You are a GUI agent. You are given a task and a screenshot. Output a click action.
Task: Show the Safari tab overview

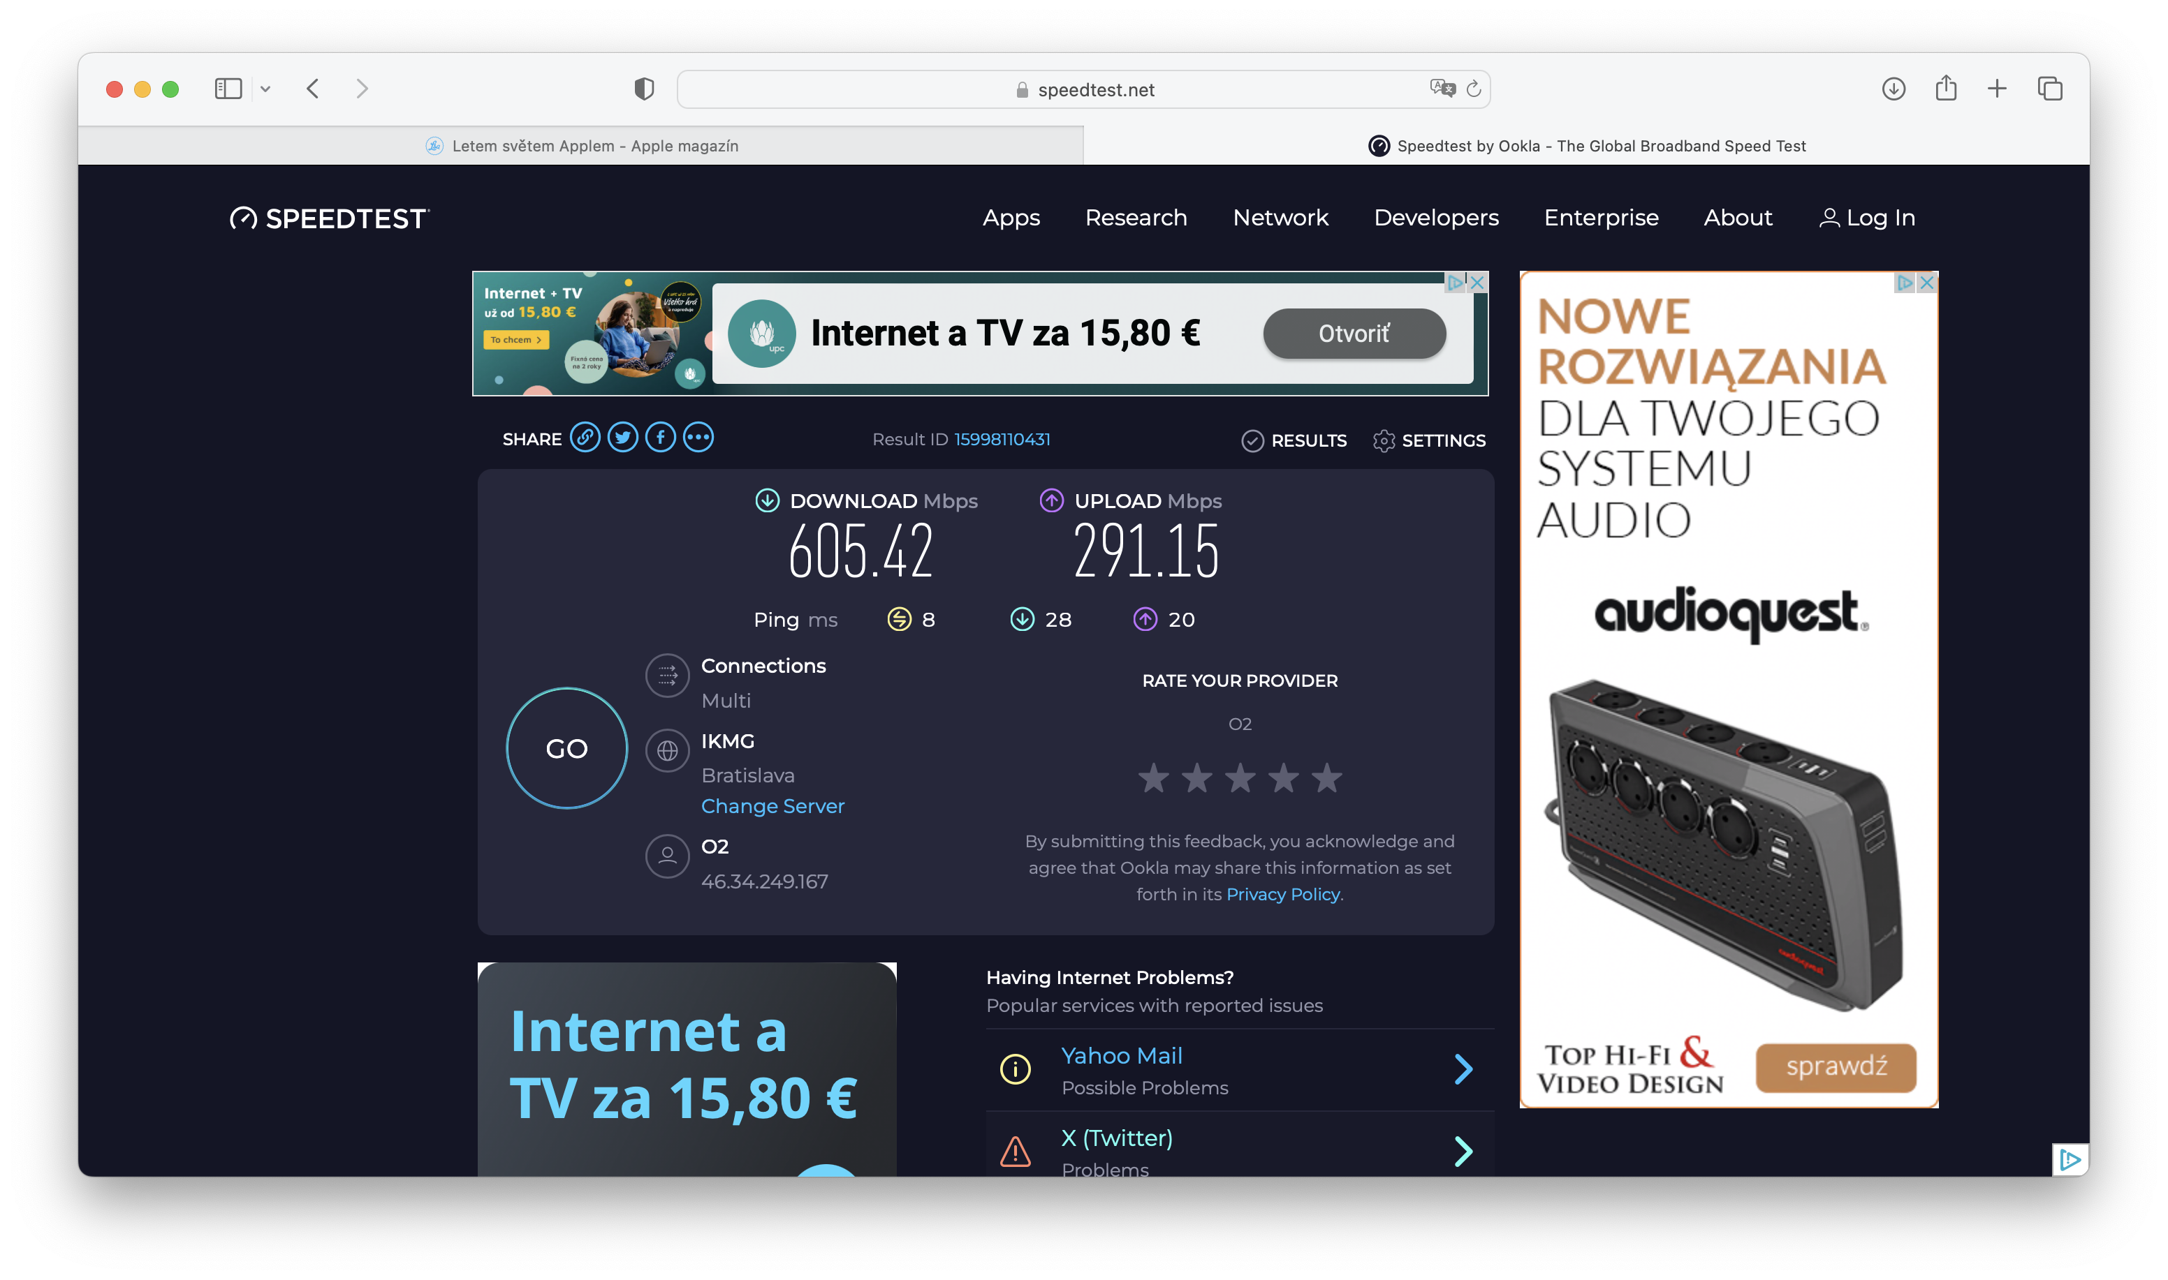(x=2050, y=89)
